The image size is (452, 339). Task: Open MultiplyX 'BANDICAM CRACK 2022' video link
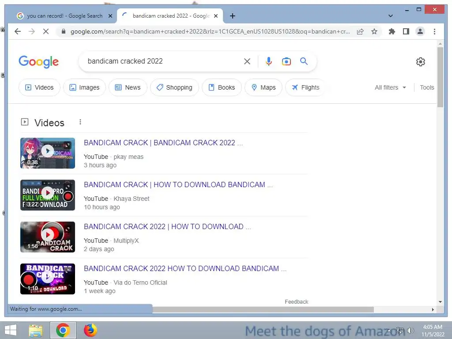167,226
